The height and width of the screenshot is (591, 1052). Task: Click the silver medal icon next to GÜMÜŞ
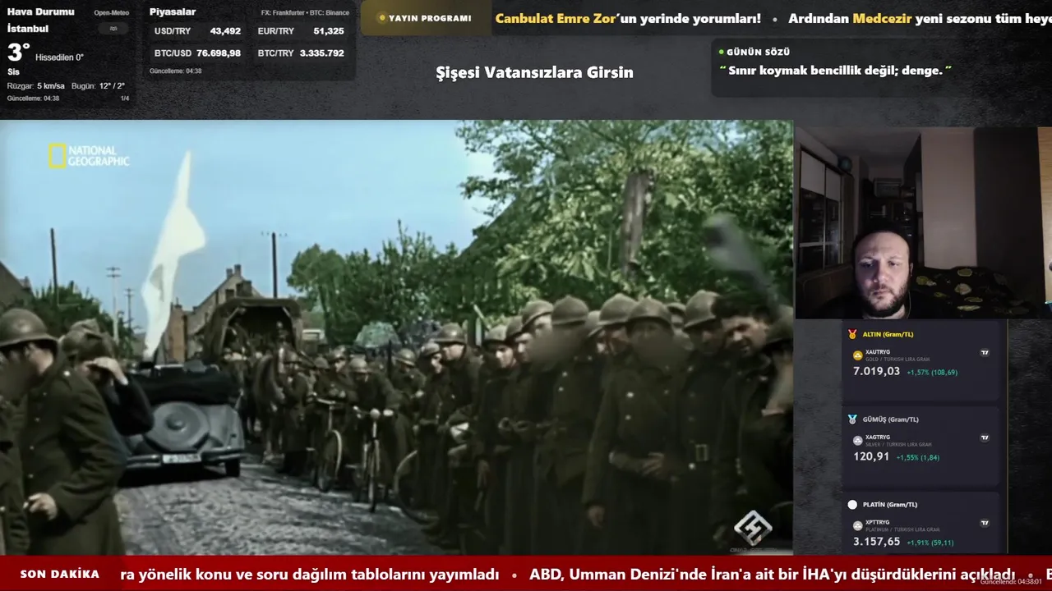pos(852,419)
